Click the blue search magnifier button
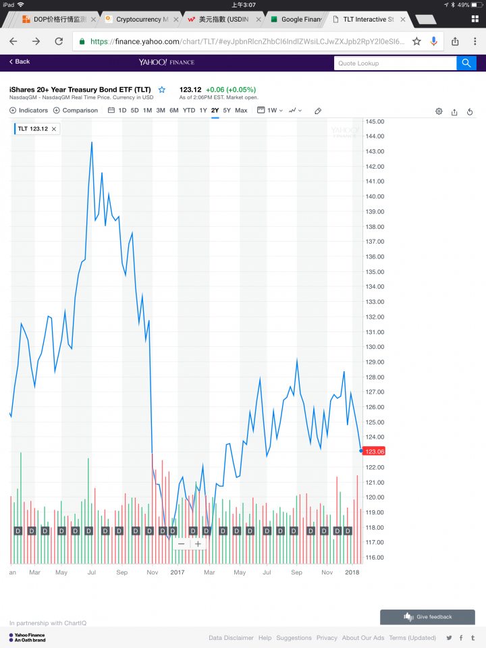The image size is (486, 648). (x=466, y=63)
